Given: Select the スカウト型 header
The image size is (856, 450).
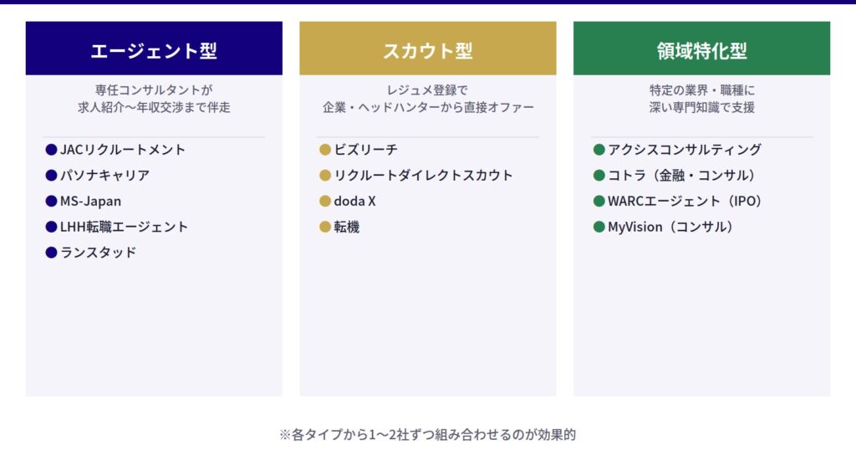Looking at the screenshot, I should 427,50.
